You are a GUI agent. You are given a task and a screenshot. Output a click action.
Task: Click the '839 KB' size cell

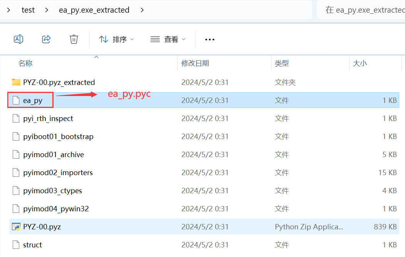pos(385,227)
